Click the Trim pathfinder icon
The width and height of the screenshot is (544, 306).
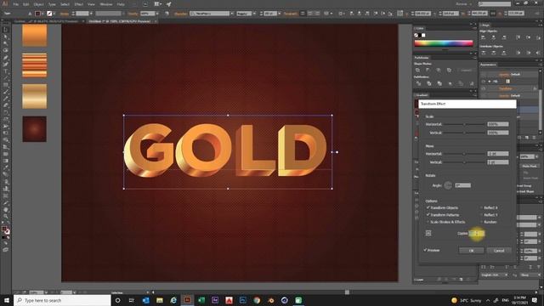(428, 83)
